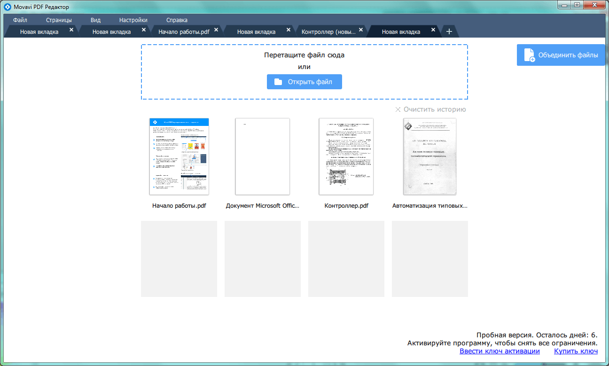Click the Перетащите файл сюда text

click(304, 55)
